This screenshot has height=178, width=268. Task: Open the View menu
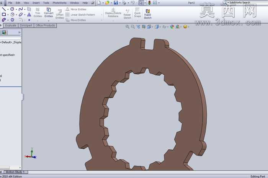click(x=26, y=3)
